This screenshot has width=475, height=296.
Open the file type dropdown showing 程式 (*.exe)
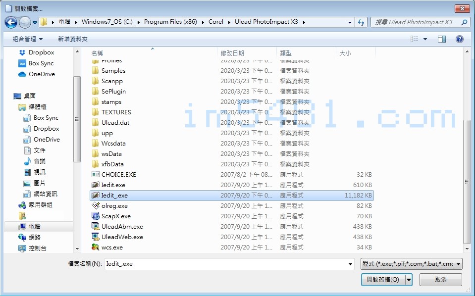411,264
